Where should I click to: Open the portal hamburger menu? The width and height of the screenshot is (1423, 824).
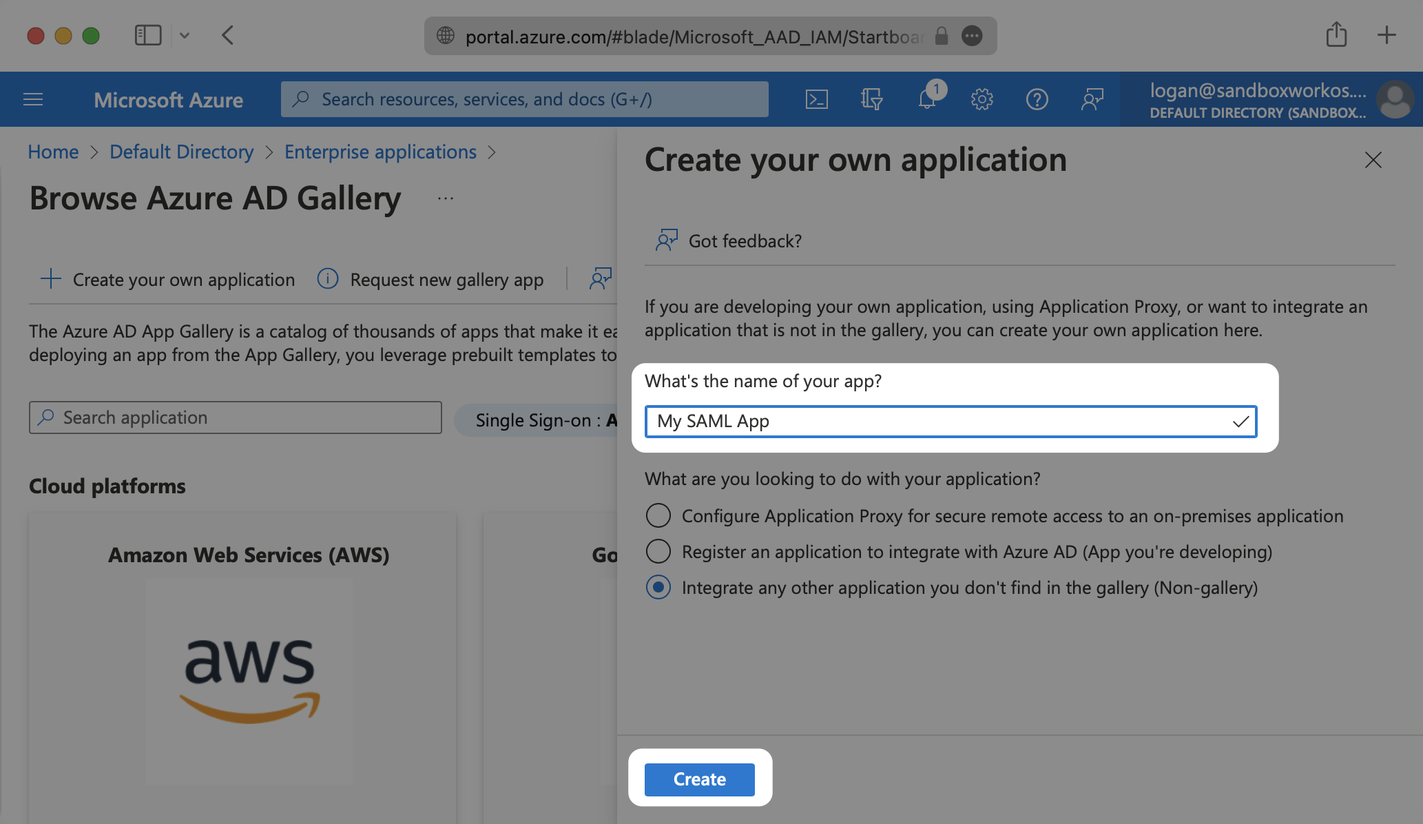click(x=33, y=99)
